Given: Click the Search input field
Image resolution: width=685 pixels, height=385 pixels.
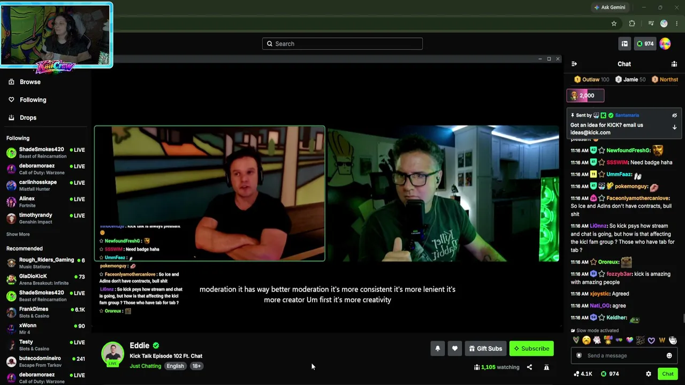Looking at the screenshot, I should (342, 44).
